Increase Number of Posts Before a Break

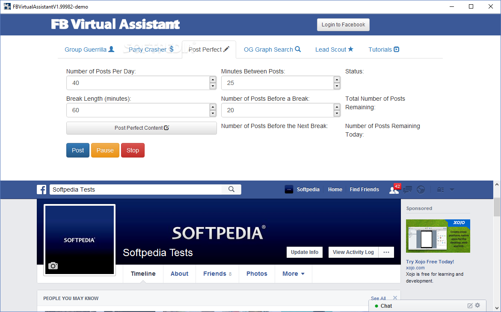click(337, 107)
